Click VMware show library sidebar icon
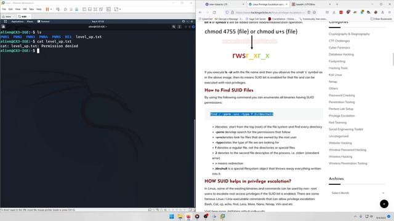Image resolution: width=394 pixels, height=221 pixels. click(84, 9)
